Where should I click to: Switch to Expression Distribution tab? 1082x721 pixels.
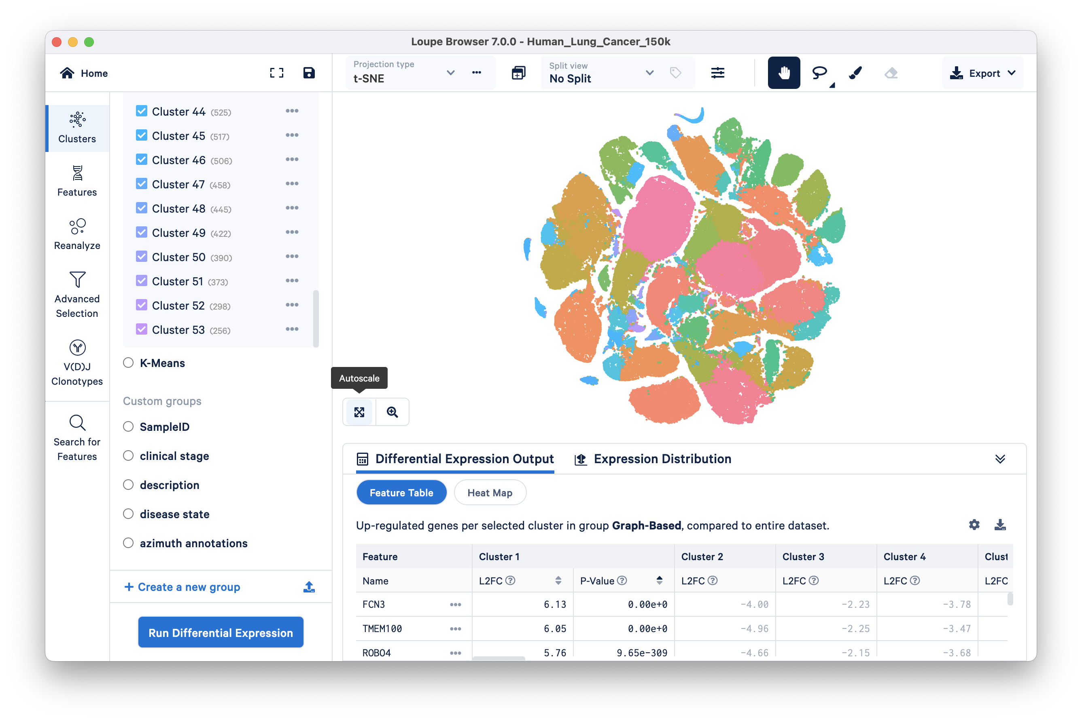point(653,459)
